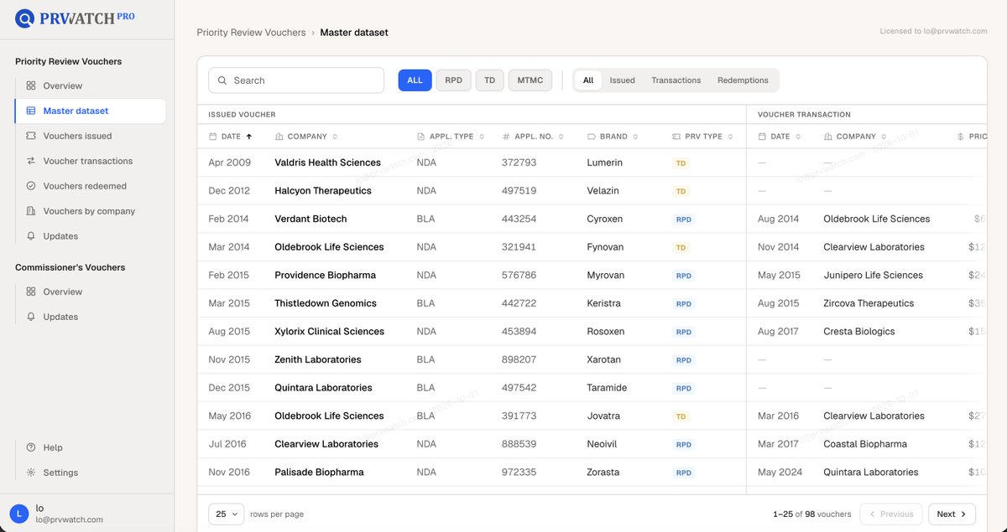This screenshot has width=1007, height=532.
Task: Click Xylorix Clinical Sciences company cell
Action: [x=329, y=332]
